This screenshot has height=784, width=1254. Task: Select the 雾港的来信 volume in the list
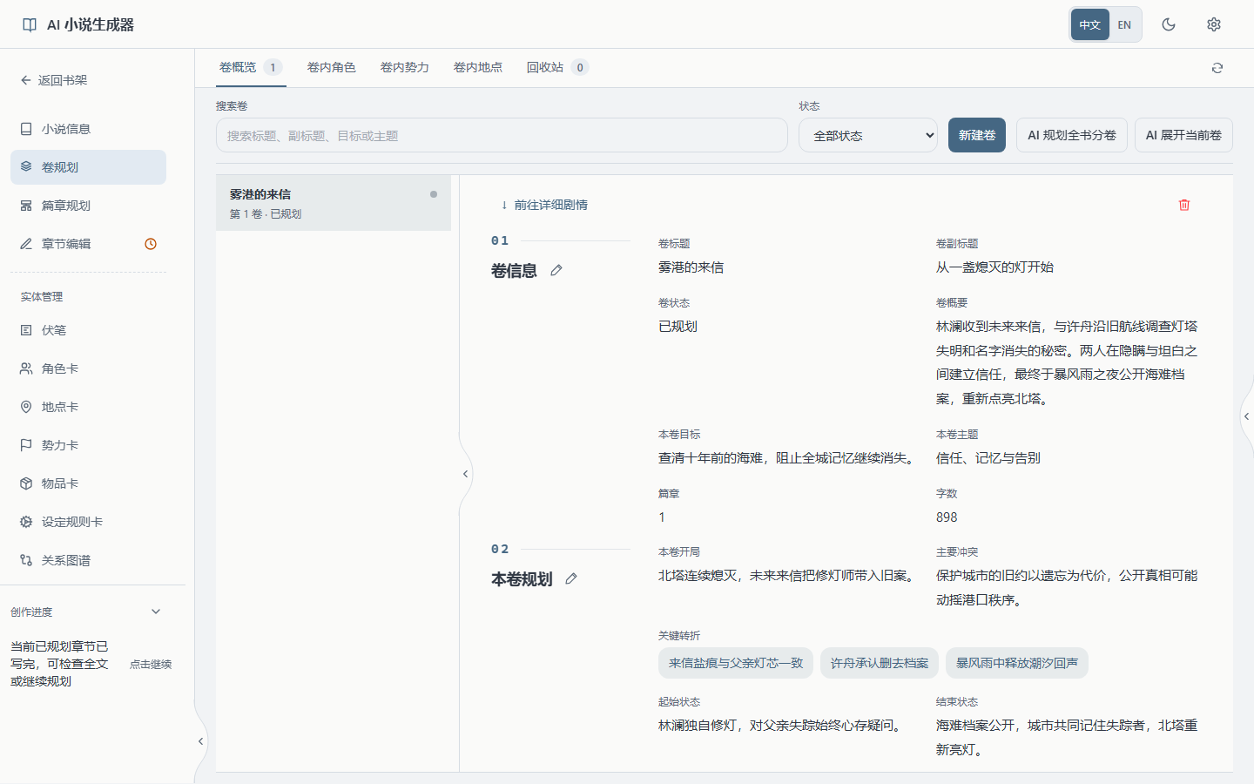point(334,203)
